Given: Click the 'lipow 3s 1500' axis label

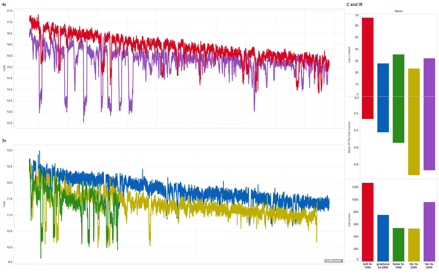Looking at the screenshot, I should (398, 266).
